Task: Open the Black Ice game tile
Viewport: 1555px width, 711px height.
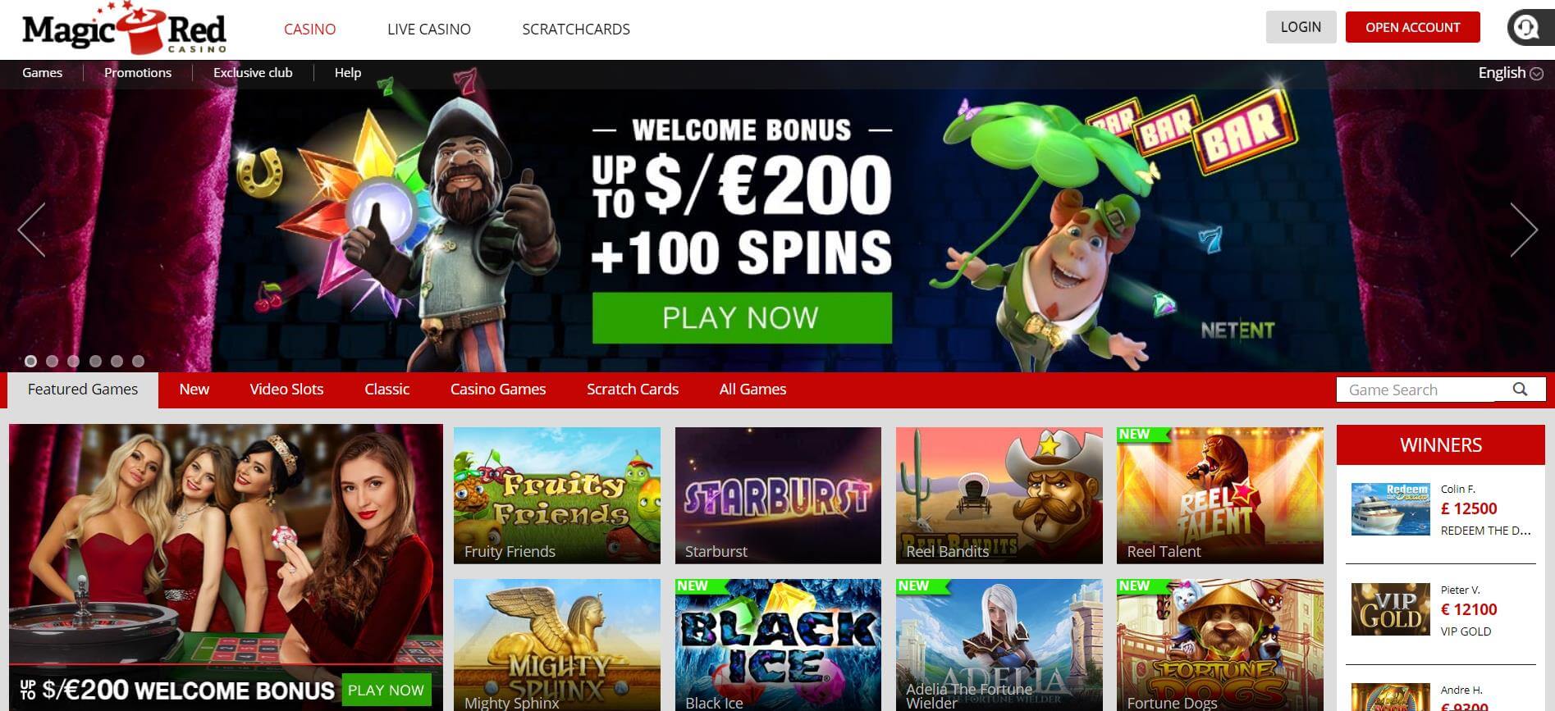Action: [778, 645]
